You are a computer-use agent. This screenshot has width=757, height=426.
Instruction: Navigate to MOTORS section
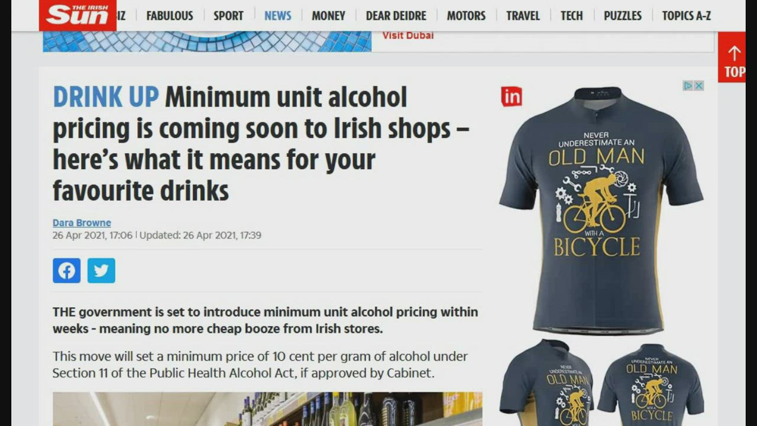tap(466, 16)
